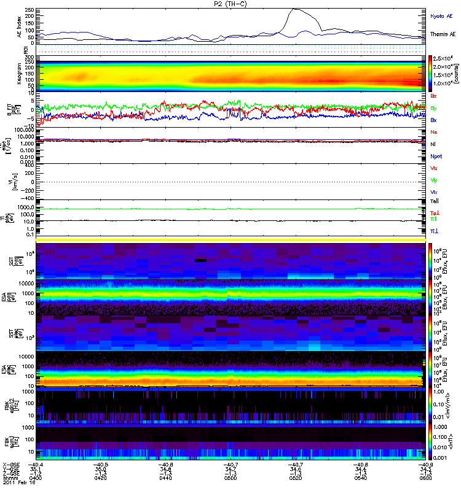Click the AE Index axis title

tap(20, 27)
